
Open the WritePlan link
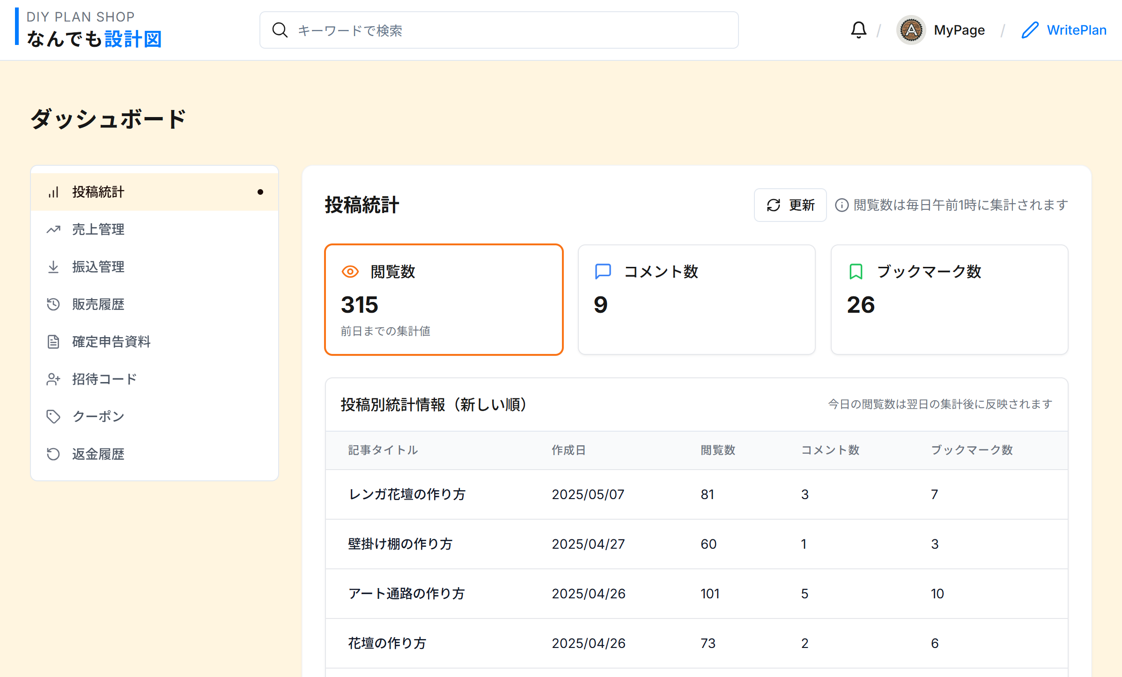[1064, 30]
